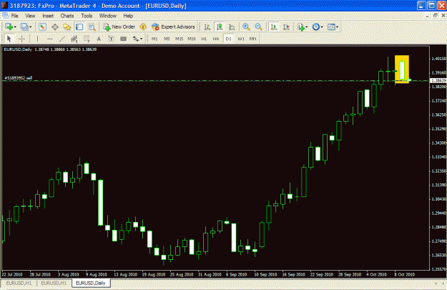Switch timeframe to H4
Viewport: 447px width, 290px height.
(216, 39)
